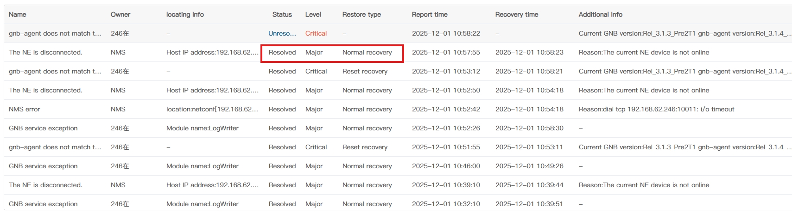
Task: Click the Recovery time column header
Action: pyautogui.click(x=517, y=14)
